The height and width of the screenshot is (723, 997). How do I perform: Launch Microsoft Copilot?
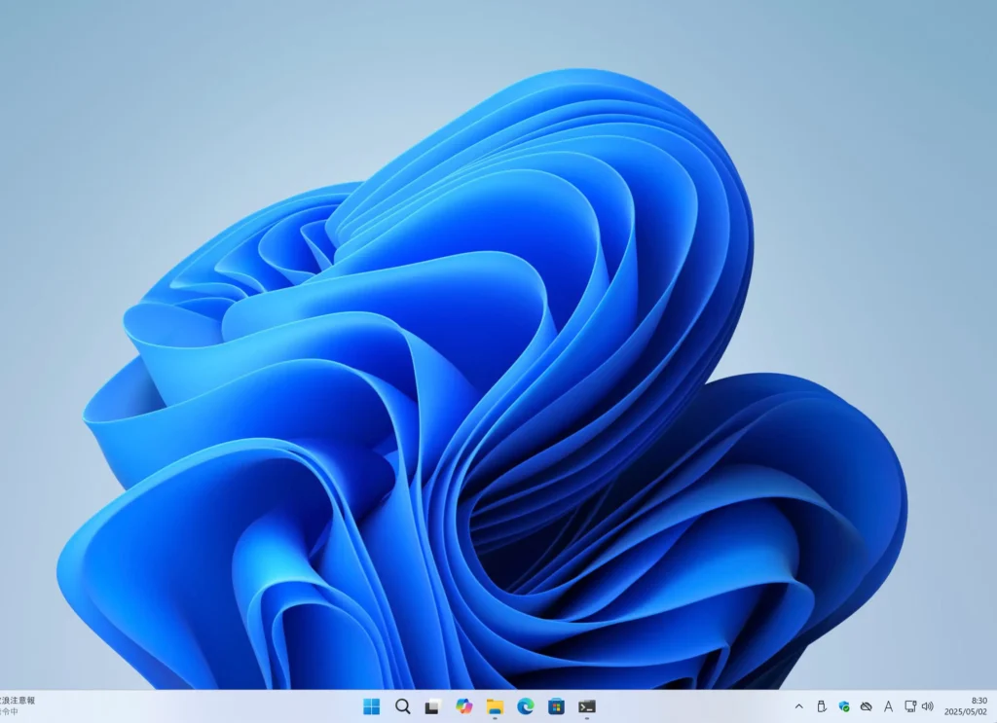coord(462,708)
